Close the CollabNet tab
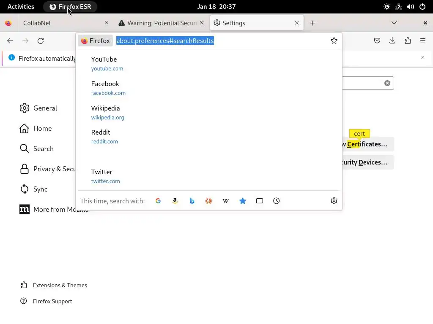The image size is (433, 324). (106, 23)
